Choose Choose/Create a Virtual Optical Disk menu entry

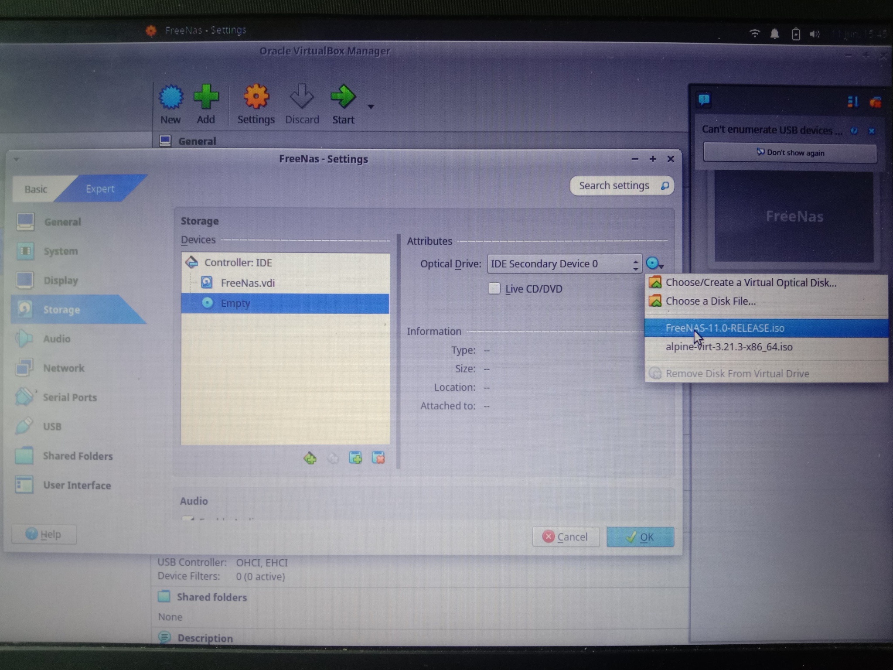766,283
